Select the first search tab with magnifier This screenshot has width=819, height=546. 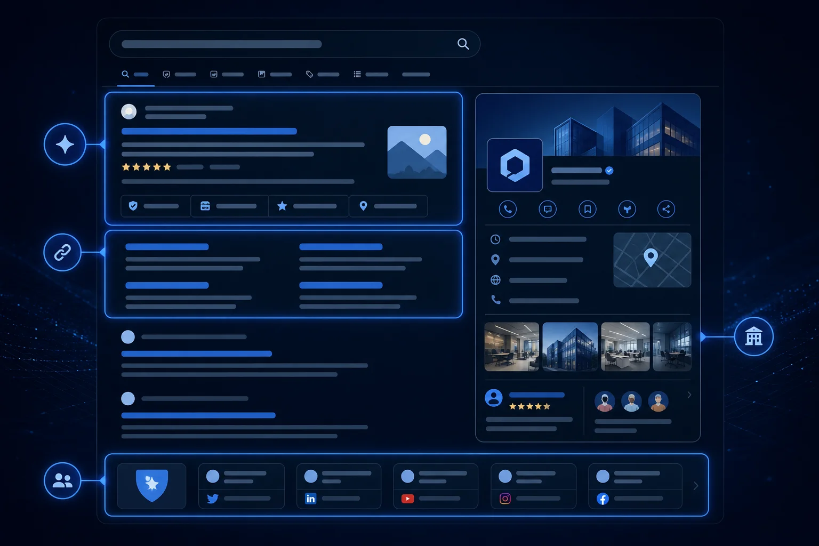click(x=135, y=74)
